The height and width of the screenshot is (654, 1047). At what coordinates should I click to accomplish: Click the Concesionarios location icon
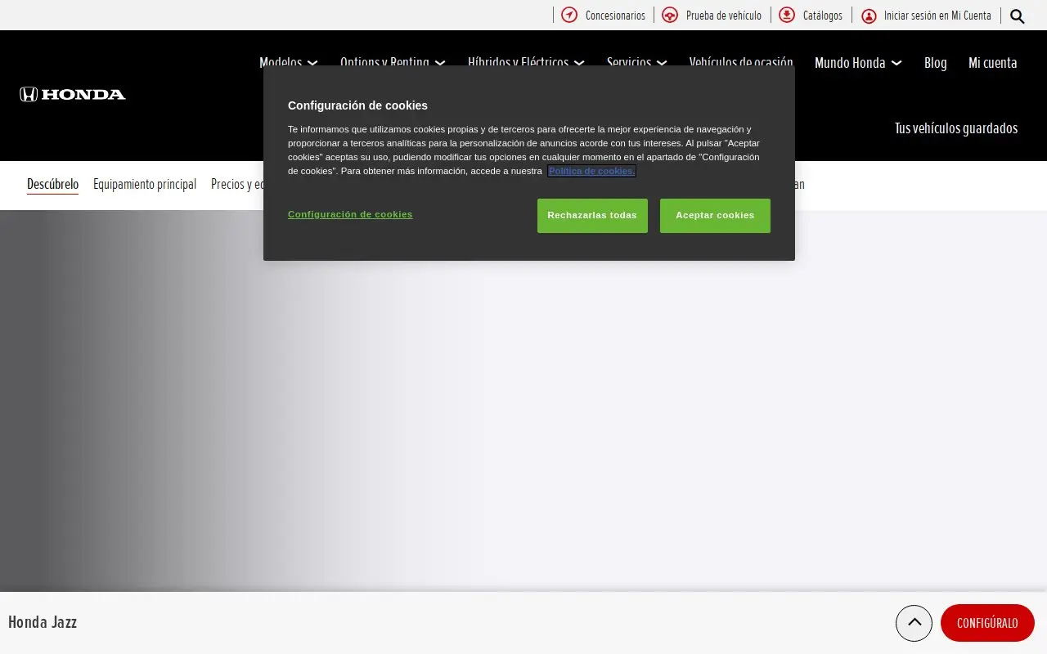569,15
